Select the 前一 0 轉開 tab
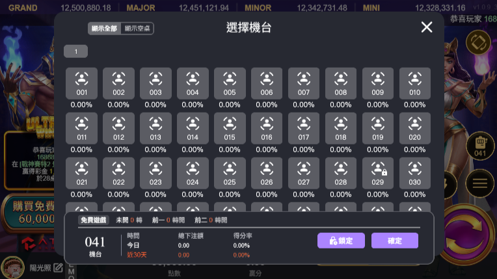The image size is (497, 279). 168,220
